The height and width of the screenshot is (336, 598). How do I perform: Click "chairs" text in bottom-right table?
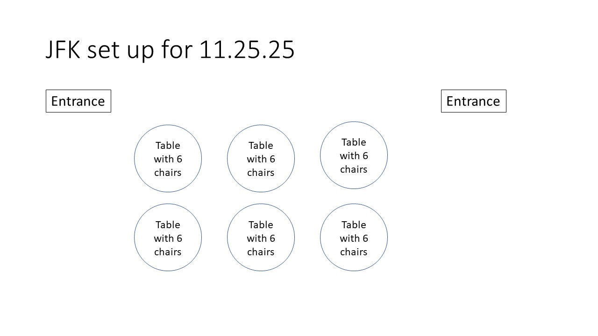tap(354, 252)
